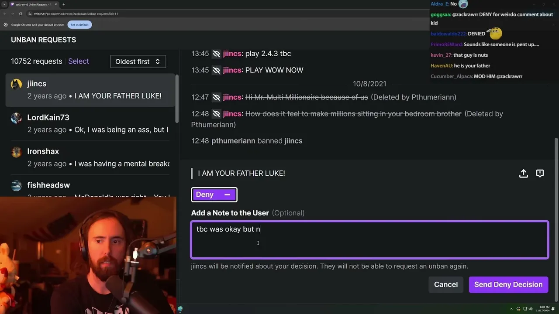Collapse the Deny decision toggle button
The height and width of the screenshot is (314, 559).
214,195
